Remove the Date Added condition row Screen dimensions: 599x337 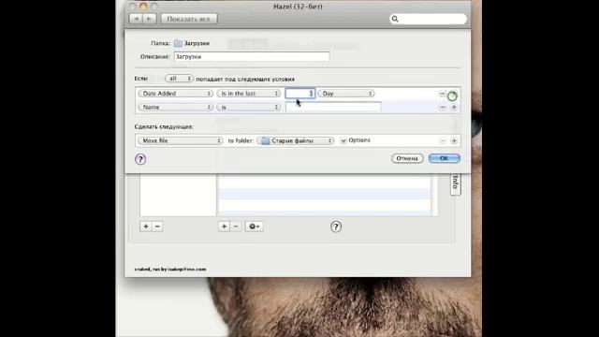point(442,94)
